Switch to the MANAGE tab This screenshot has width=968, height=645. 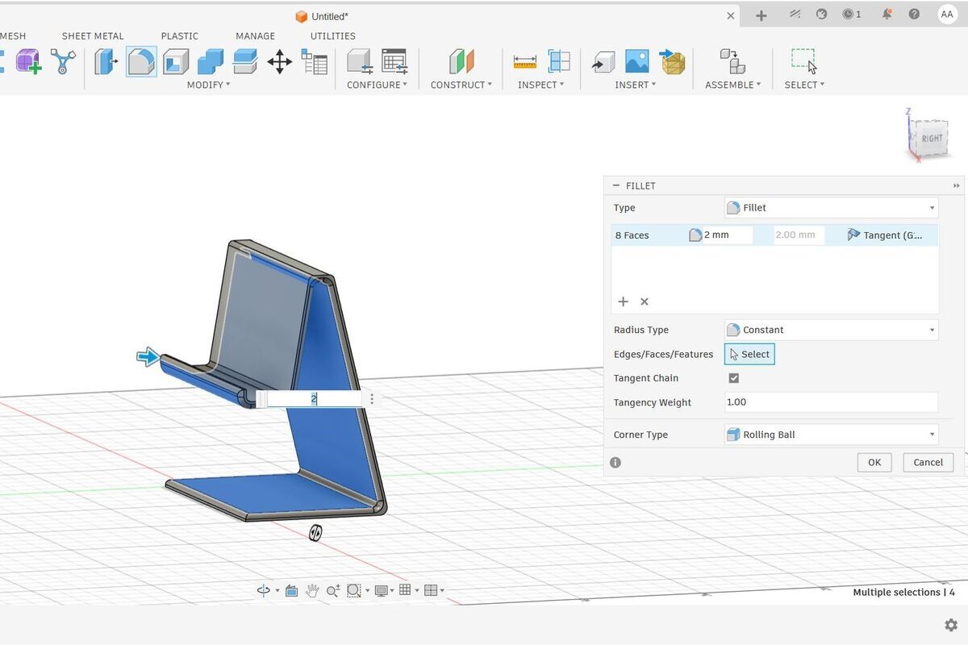pyautogui.click(x=255, y=36)
